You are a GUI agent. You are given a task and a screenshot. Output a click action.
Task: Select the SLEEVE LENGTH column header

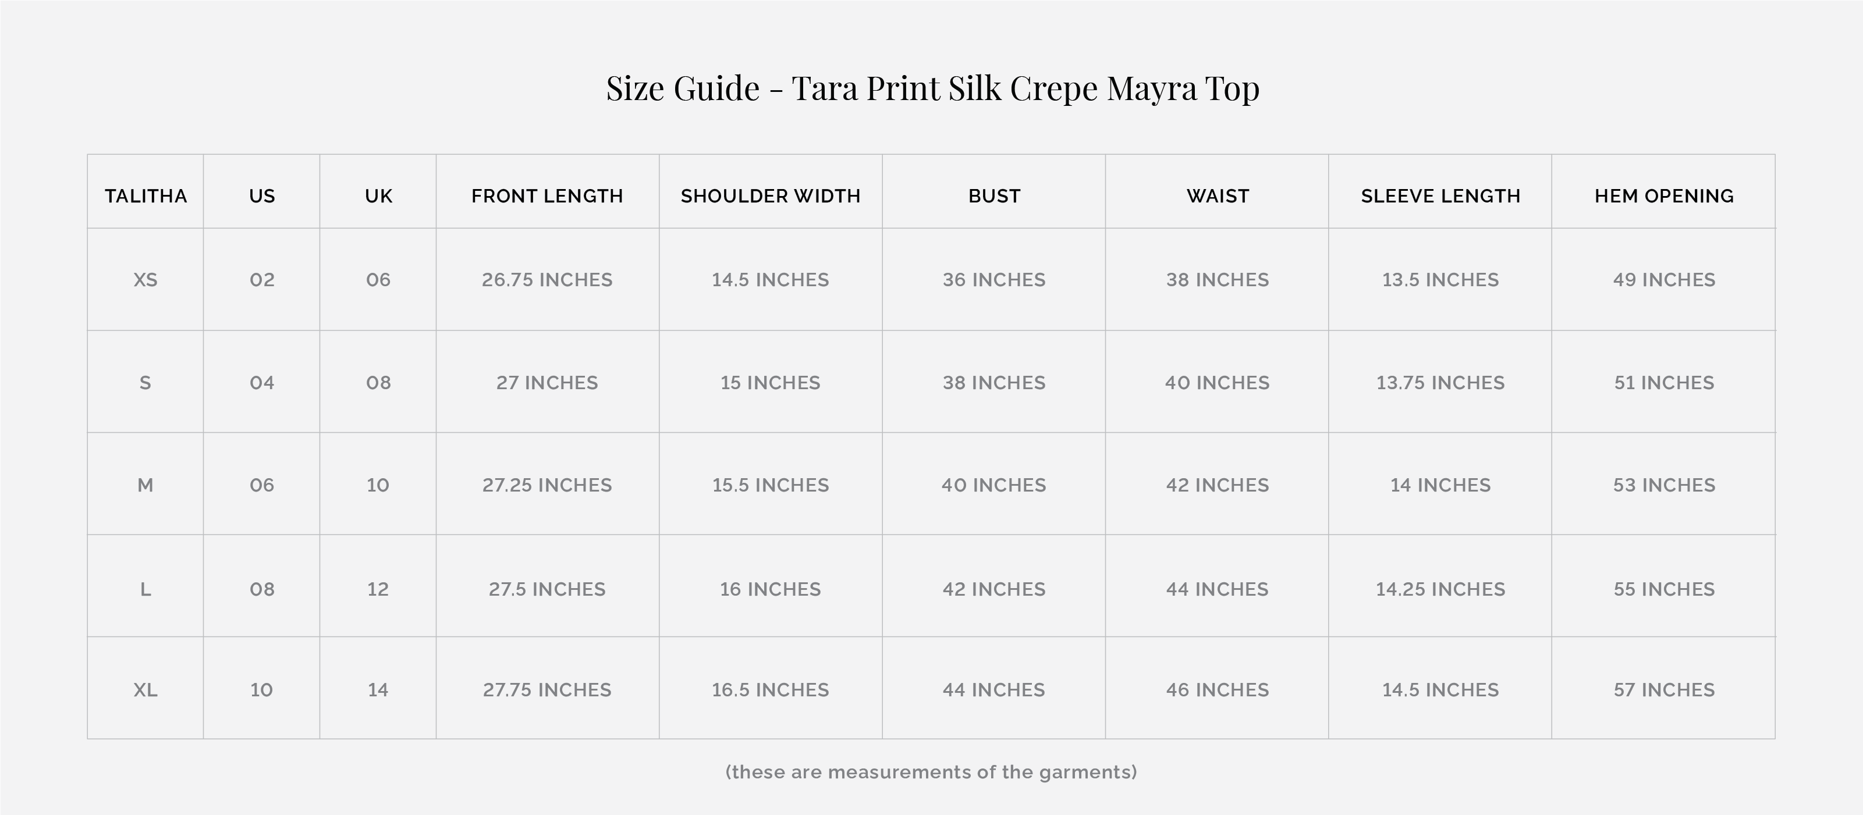[x=1440, y=196]
